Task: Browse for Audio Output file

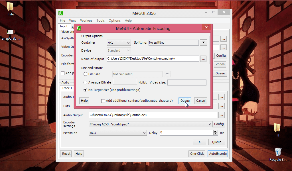Action: (x=222, y=115)
